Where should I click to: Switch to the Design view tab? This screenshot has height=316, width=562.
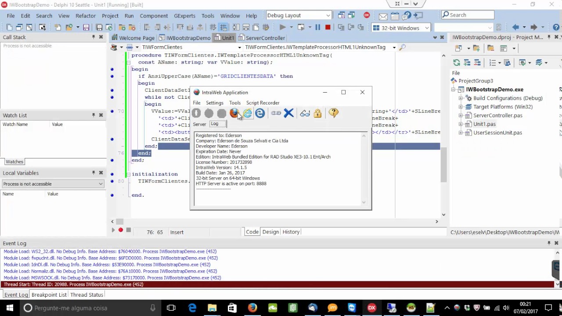point(270,232)
